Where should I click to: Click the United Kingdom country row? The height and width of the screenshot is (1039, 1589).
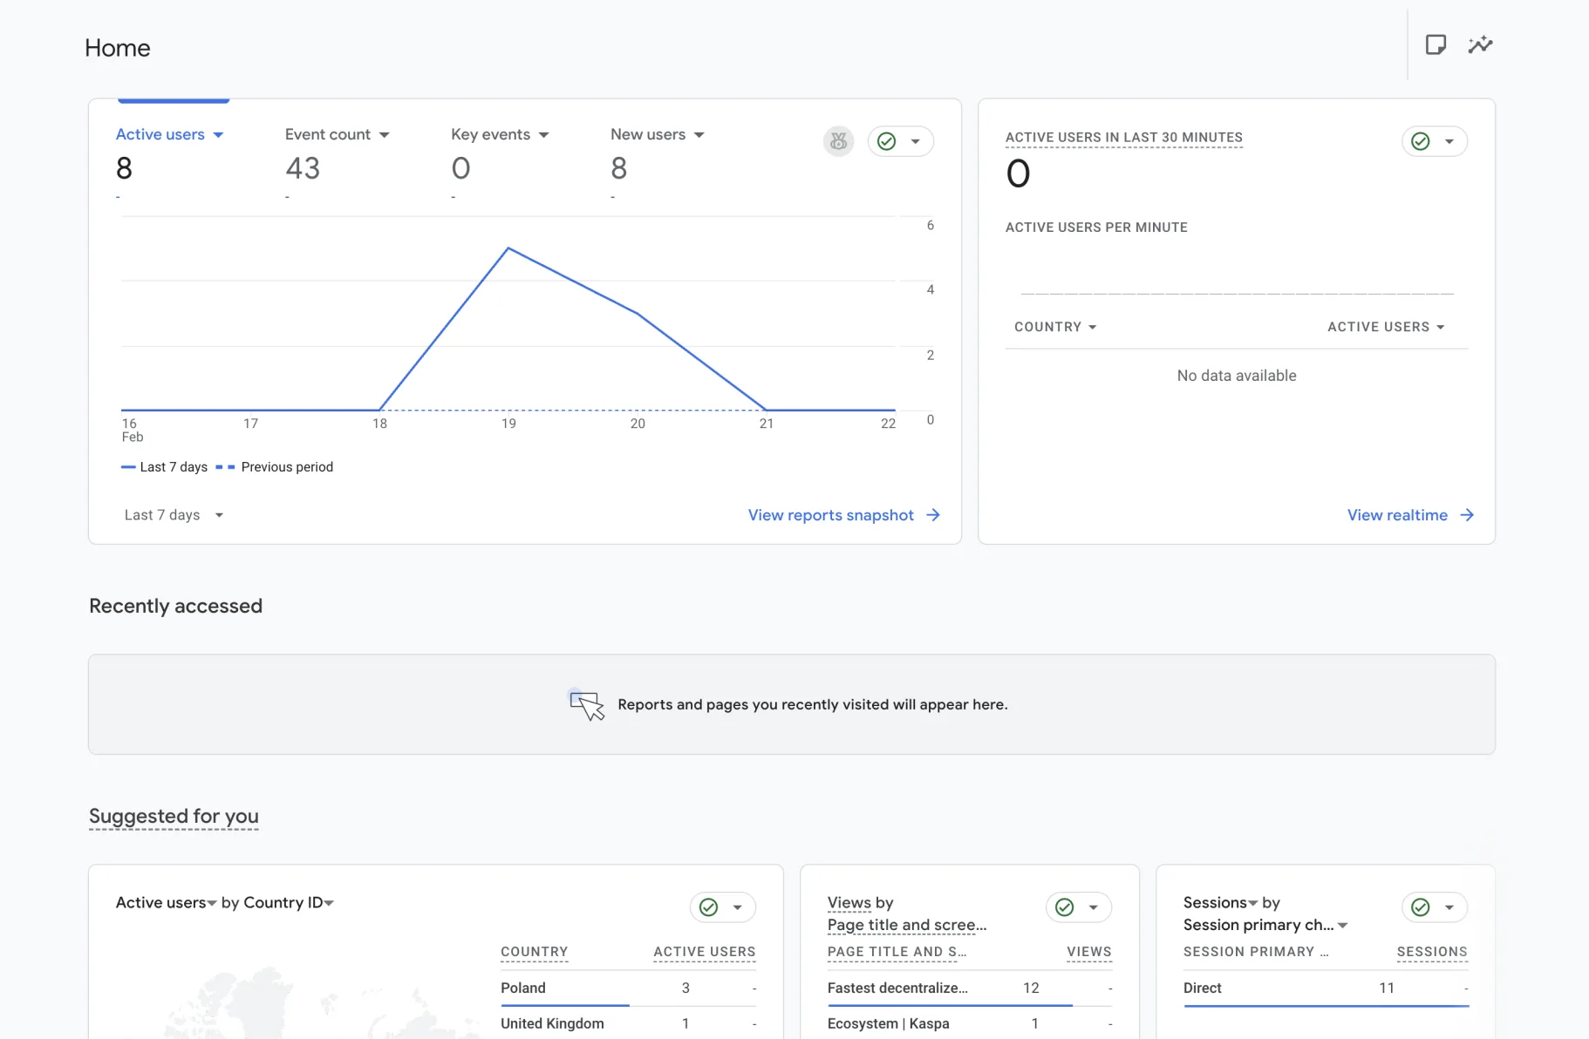pos(628,1023)
